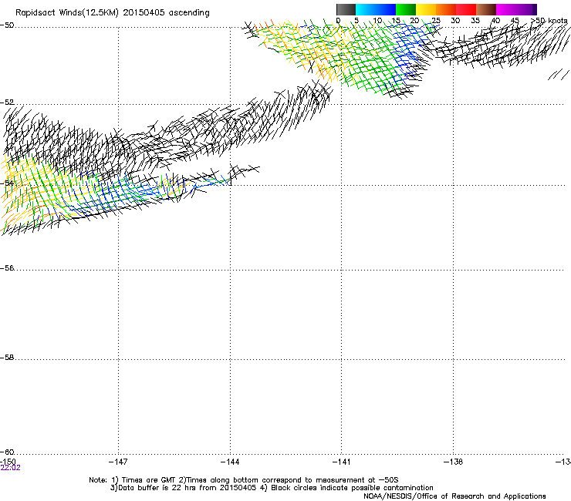
Task: Click the '-56' latitude label
Action: [7, 268]
